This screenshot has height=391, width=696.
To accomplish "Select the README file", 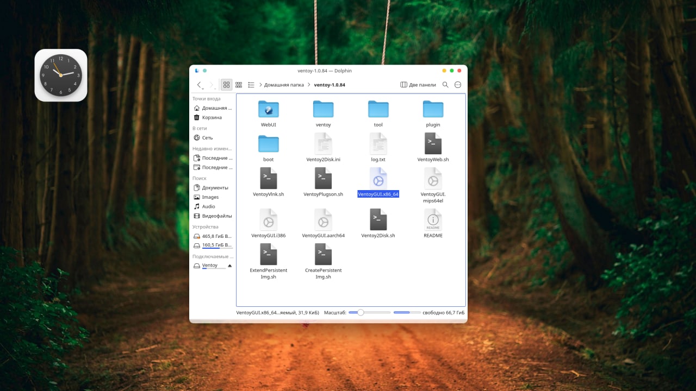I will pyautogui.click(x=433, y=224).
